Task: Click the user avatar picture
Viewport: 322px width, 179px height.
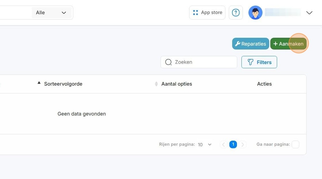Action: (255, 13)
